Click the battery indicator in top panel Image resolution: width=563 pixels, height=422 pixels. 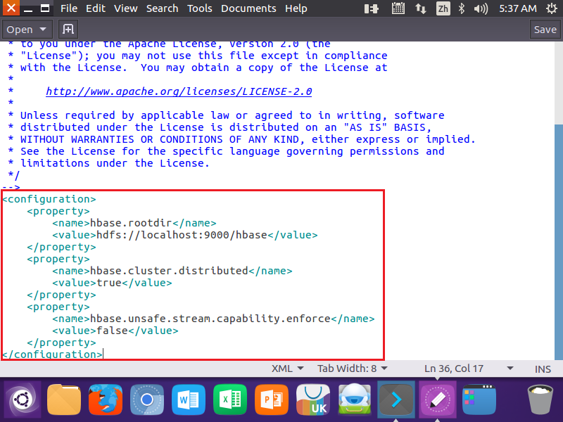tap(372, 8)
